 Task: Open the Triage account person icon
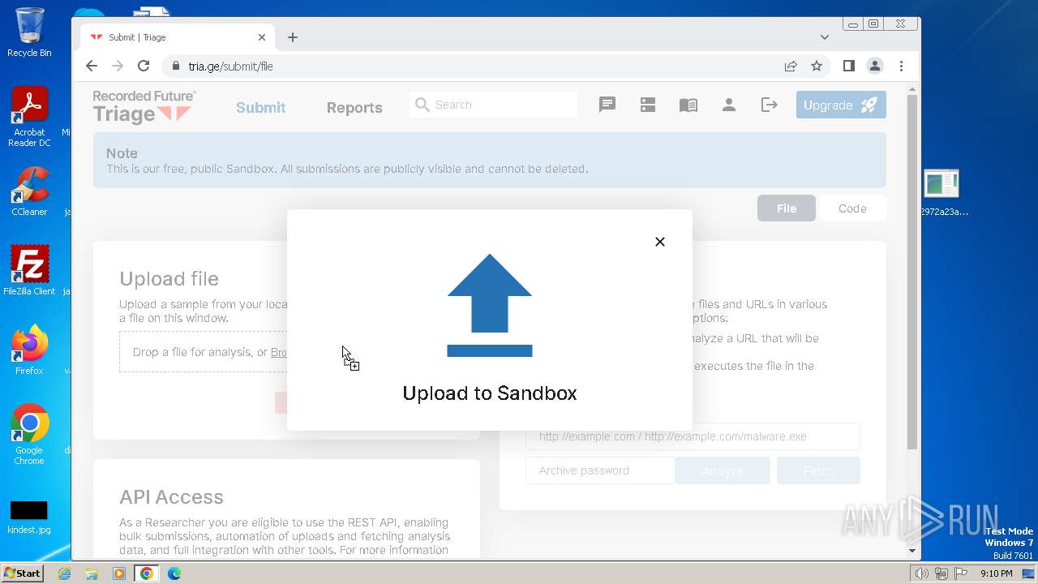[x=729, y=105]
